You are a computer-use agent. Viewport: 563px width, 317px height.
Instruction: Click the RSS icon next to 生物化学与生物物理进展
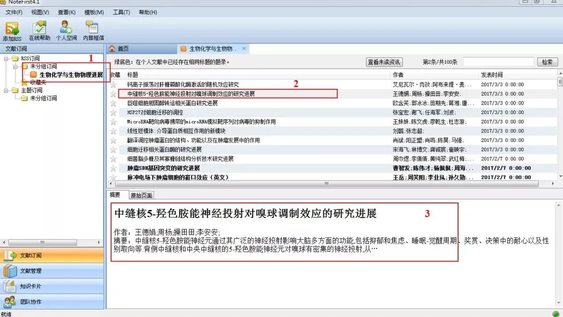coord(34,74)
